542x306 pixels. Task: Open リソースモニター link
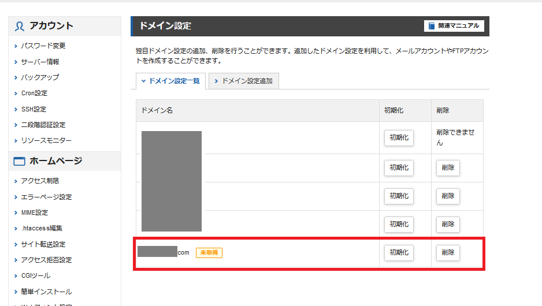(46, 140)
